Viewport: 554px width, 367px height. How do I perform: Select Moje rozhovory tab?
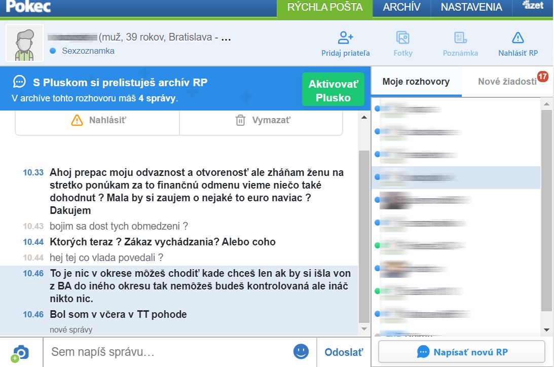[x=416, y=82]
